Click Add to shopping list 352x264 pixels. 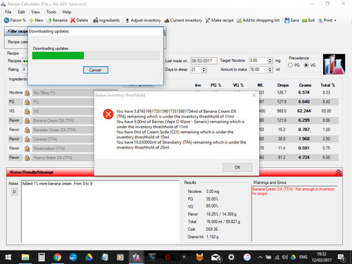(258, 20)
